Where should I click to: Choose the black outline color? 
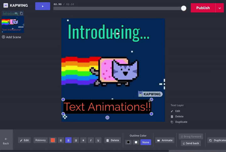pyautogui.click(x=128, y=142)
